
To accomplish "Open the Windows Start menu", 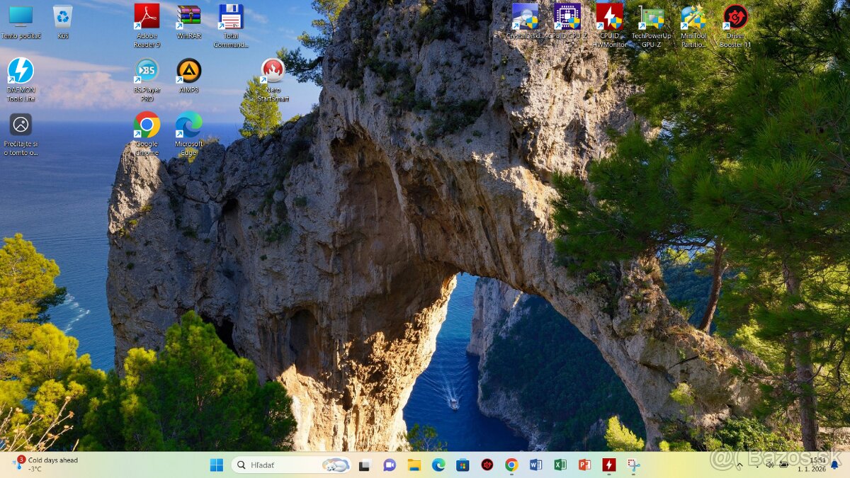I will [x=217, y=465].
